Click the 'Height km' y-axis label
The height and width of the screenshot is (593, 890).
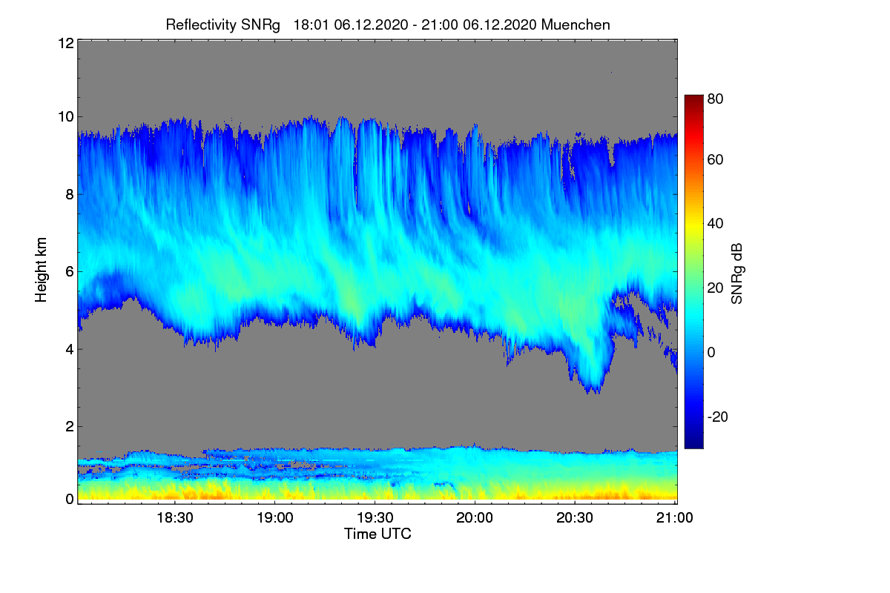[42, 271]
